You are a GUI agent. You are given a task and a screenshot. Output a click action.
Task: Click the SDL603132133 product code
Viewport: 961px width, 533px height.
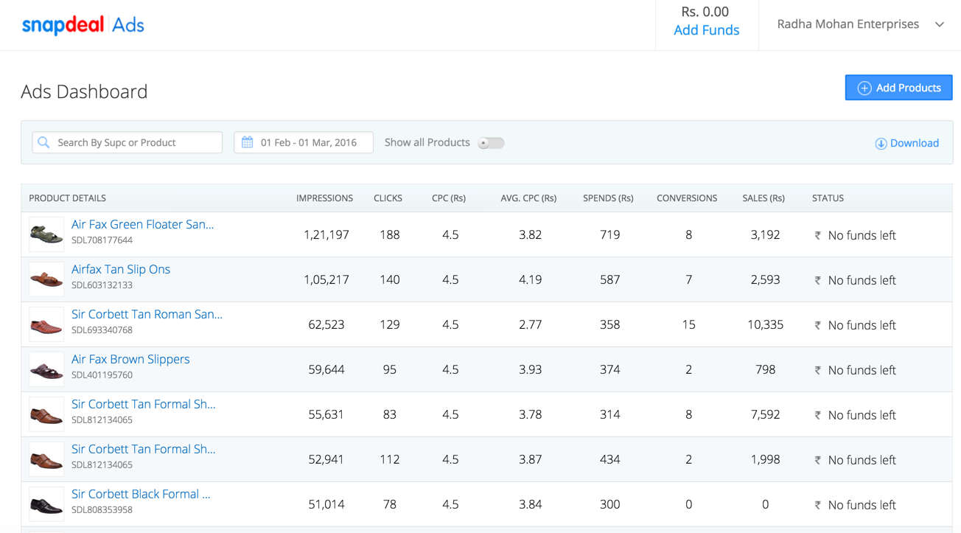102,285
